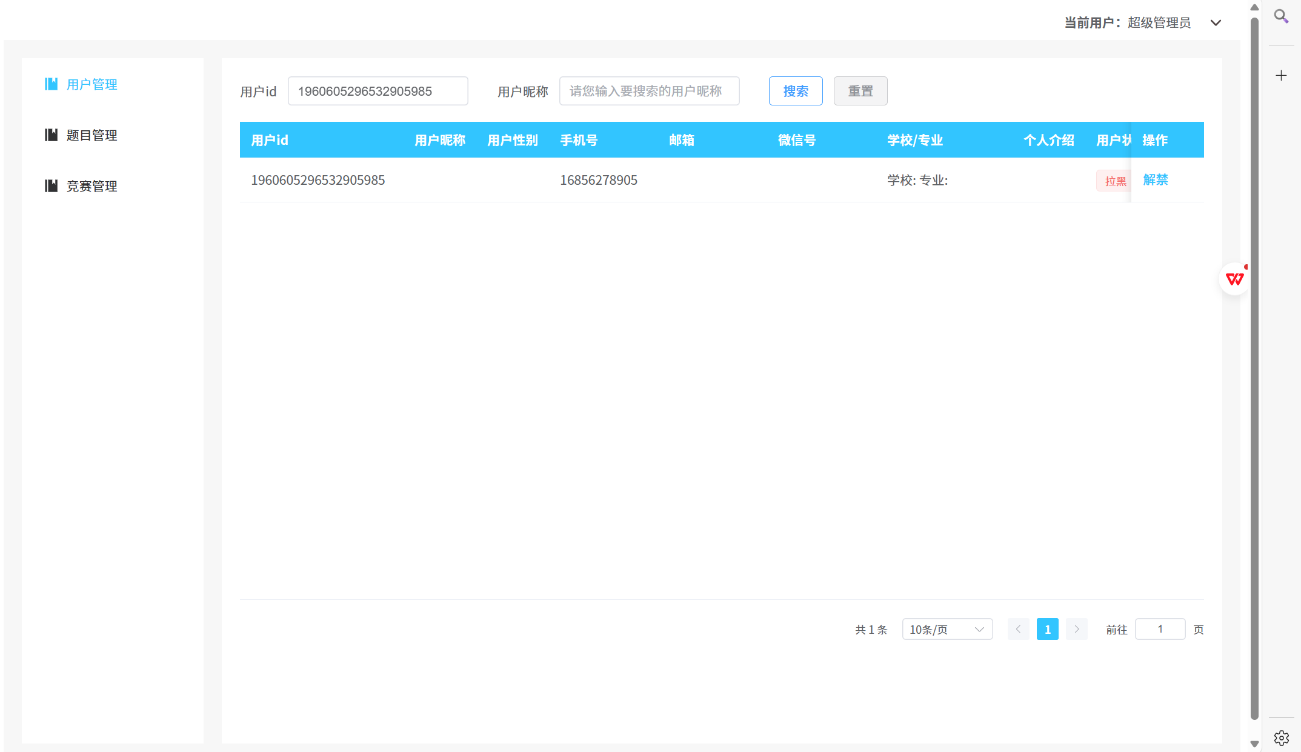Screen dimensions: 1301x752
Task: Open the browser sidebar search magnifier icon
Action: (x=1280, y=16)
